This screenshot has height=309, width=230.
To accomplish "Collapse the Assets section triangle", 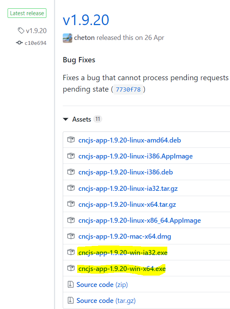I will point(65,119).
